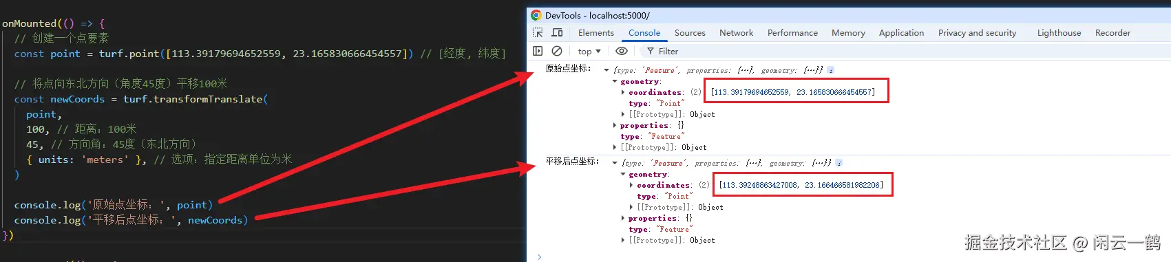Image resolution: width=1171 pixels, height=262 pixels.
Task: Click the funnel icon beside Filter
Action: tap(651, 51)
